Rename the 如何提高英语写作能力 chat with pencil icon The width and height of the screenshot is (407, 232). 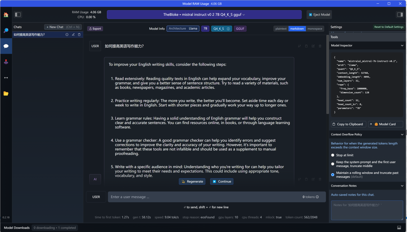pos(73,35)
